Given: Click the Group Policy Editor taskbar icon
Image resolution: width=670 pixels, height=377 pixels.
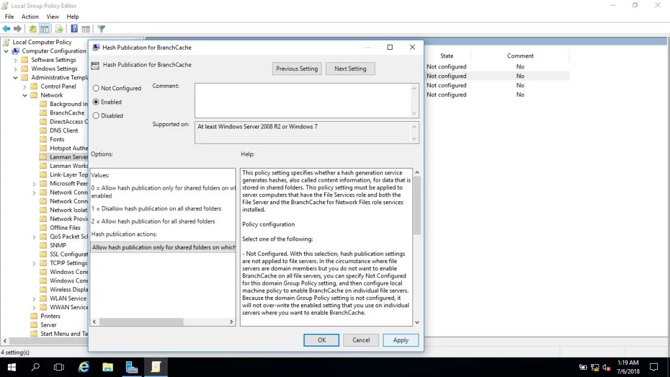Looking at the screenshot, I should pos(156,367).
